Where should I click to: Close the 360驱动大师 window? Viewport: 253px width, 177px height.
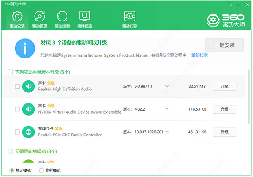[247, 5]
